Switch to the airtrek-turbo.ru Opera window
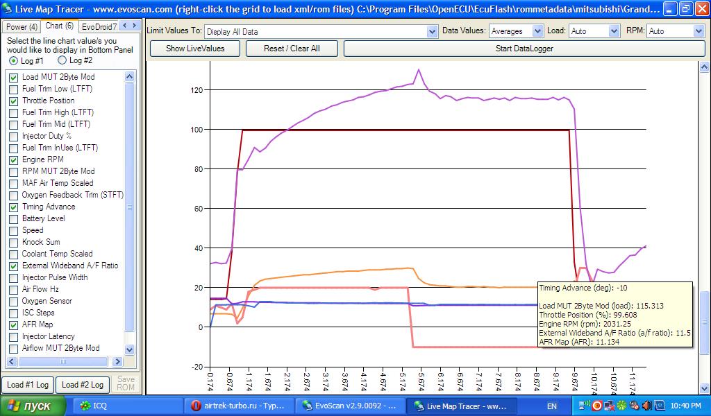 click(239, 406)
